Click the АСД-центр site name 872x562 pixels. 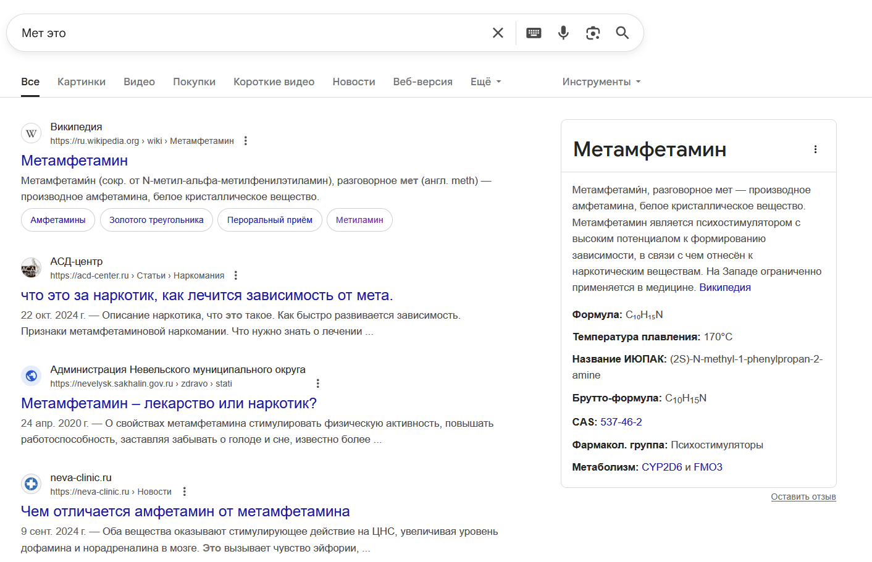tap(77, 261)
